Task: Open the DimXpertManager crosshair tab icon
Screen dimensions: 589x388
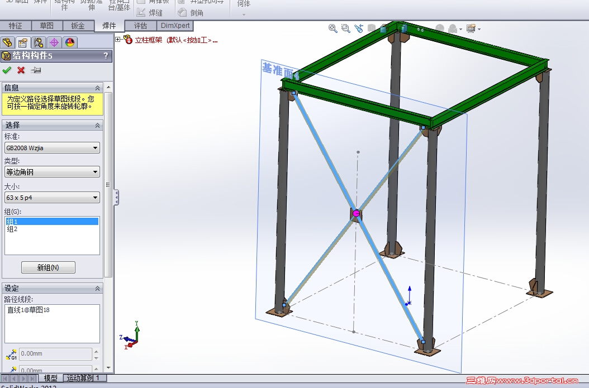Action: click(54, 42)
